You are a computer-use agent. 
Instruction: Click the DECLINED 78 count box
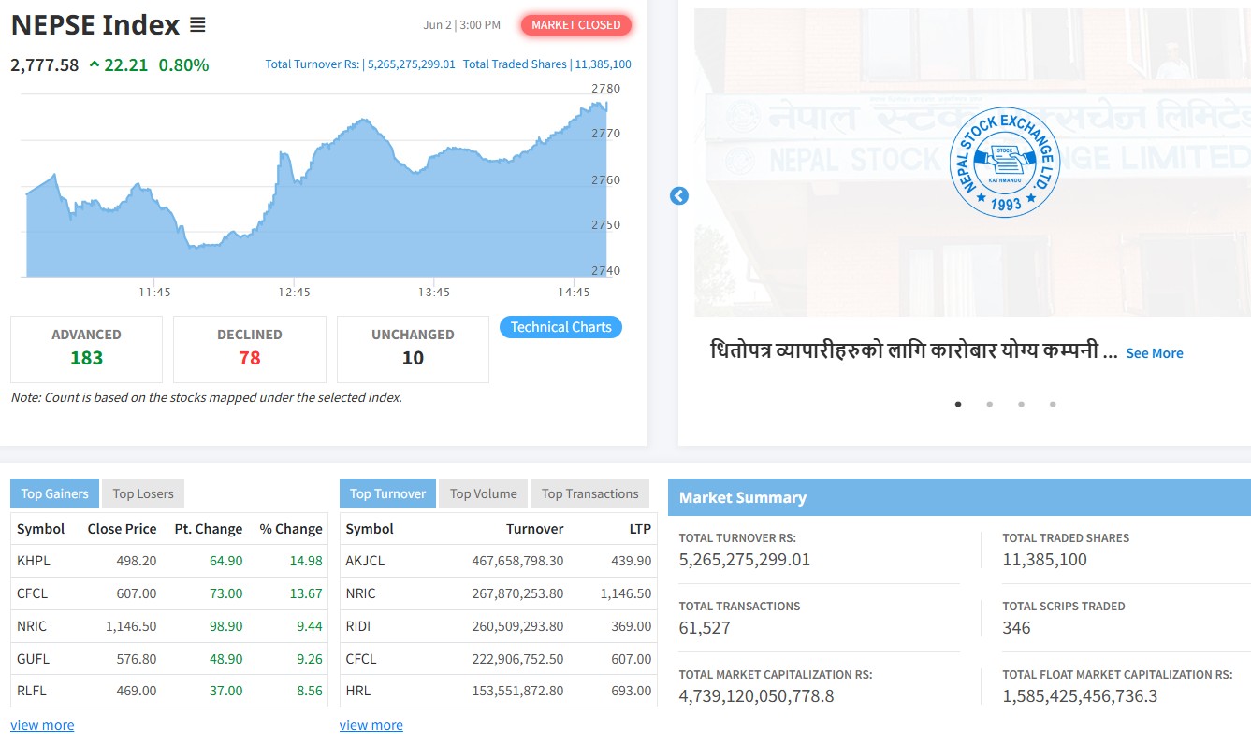tap(250, 350)
